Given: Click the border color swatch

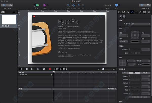Looking at the screenshot, I should [x=135, y=41].
